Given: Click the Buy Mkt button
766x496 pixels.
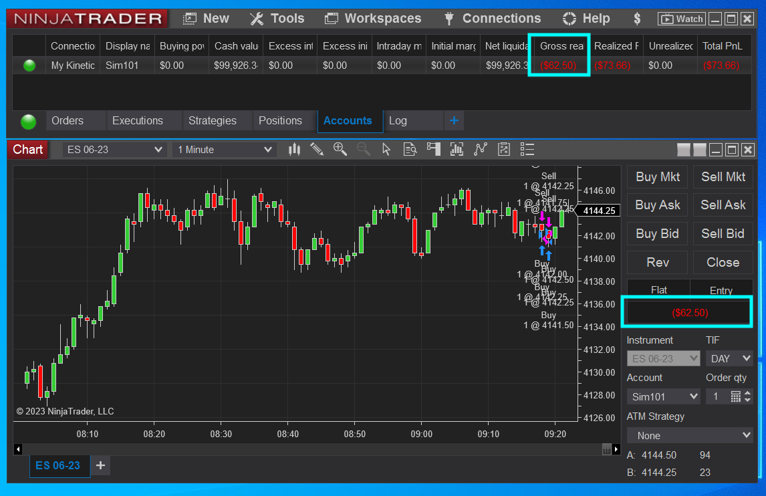Looking at the screenshot, I should pos(658,177).
